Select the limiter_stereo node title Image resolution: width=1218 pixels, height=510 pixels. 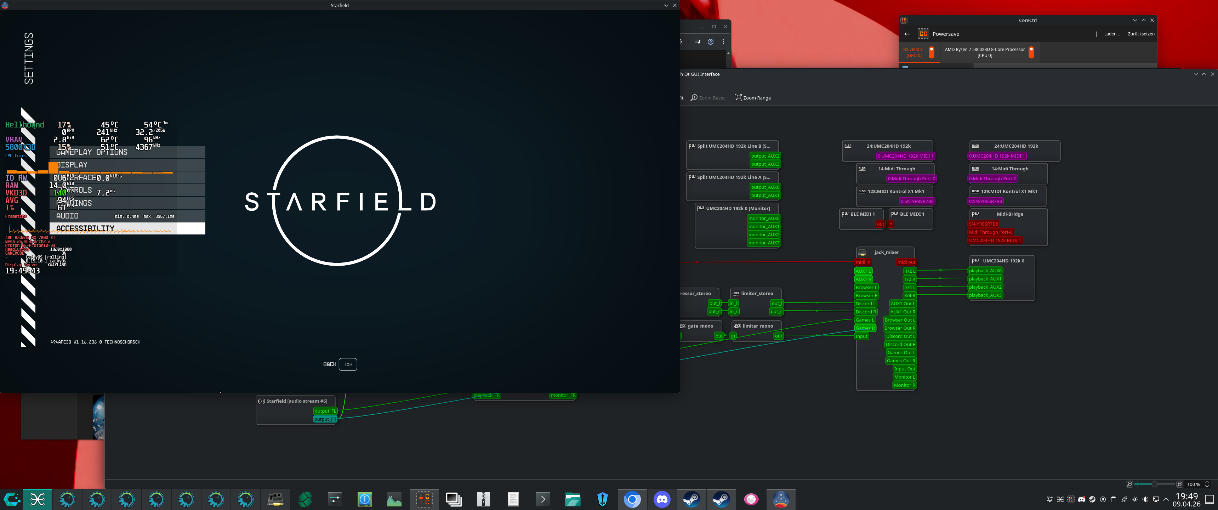757,293
